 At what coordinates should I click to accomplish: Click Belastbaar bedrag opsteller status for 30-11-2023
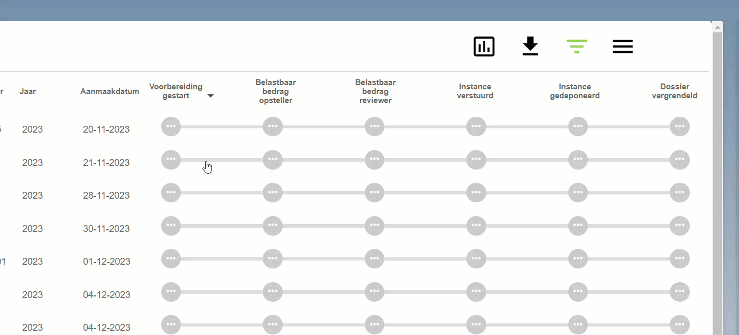click(x=273, y=226)
